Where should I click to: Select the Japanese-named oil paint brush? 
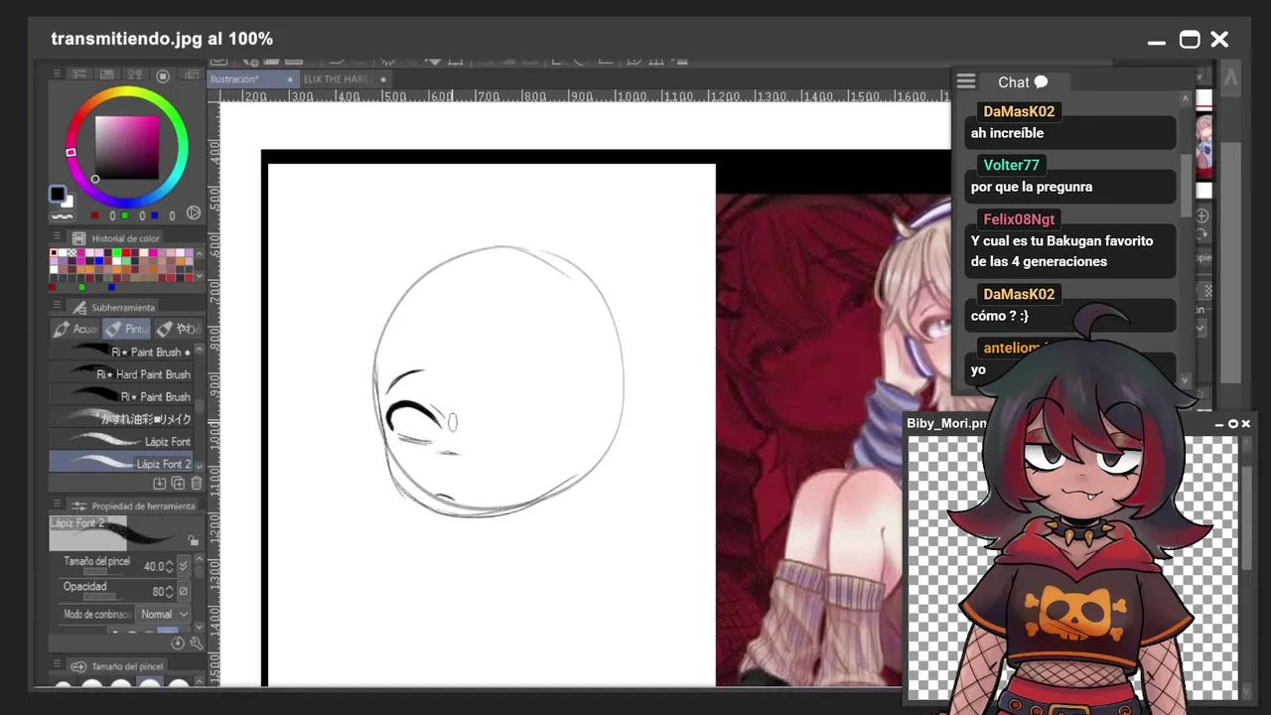point(121,419)
